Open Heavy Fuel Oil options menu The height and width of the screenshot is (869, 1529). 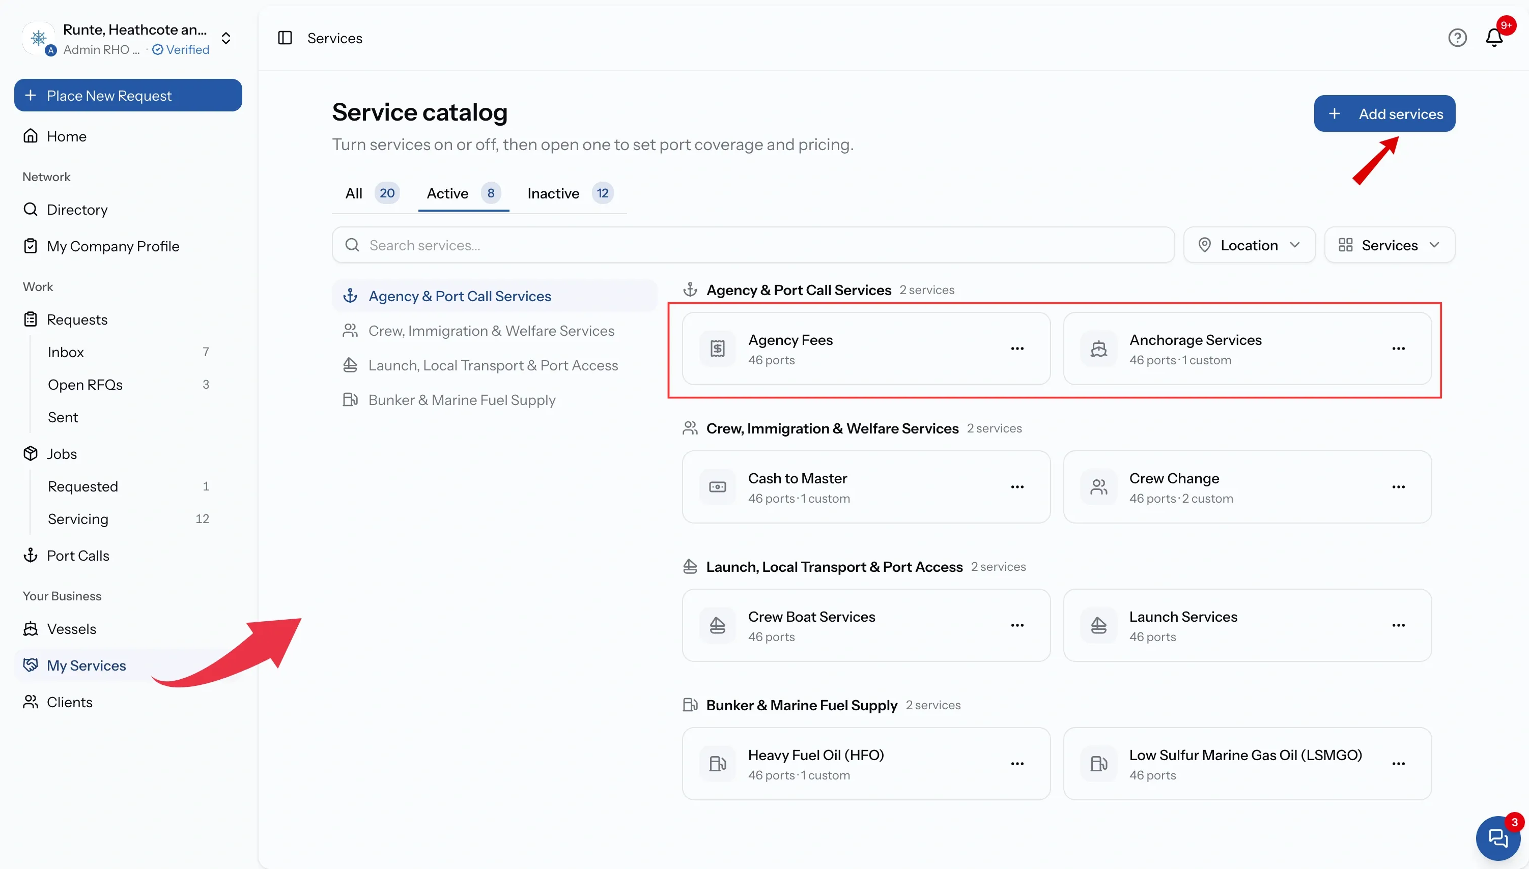click(1017, 764)
